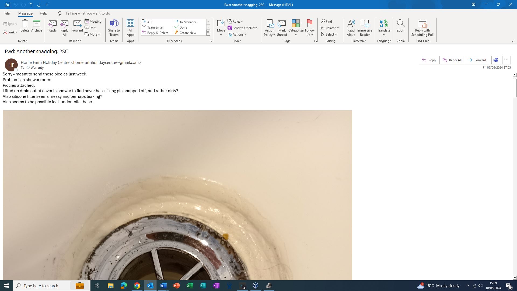Click Forward button in message header
The height and width of the screenshot is (291, 517).
477,60
